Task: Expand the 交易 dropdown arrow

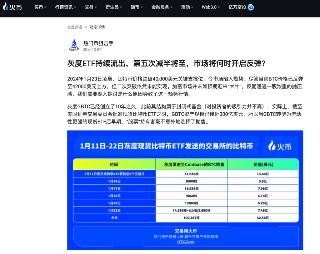Action: tap(96, 7)
